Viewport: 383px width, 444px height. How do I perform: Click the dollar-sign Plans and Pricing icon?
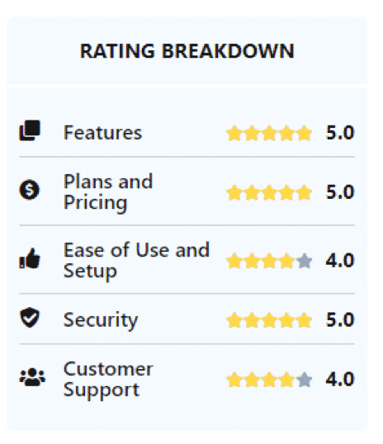30,190
